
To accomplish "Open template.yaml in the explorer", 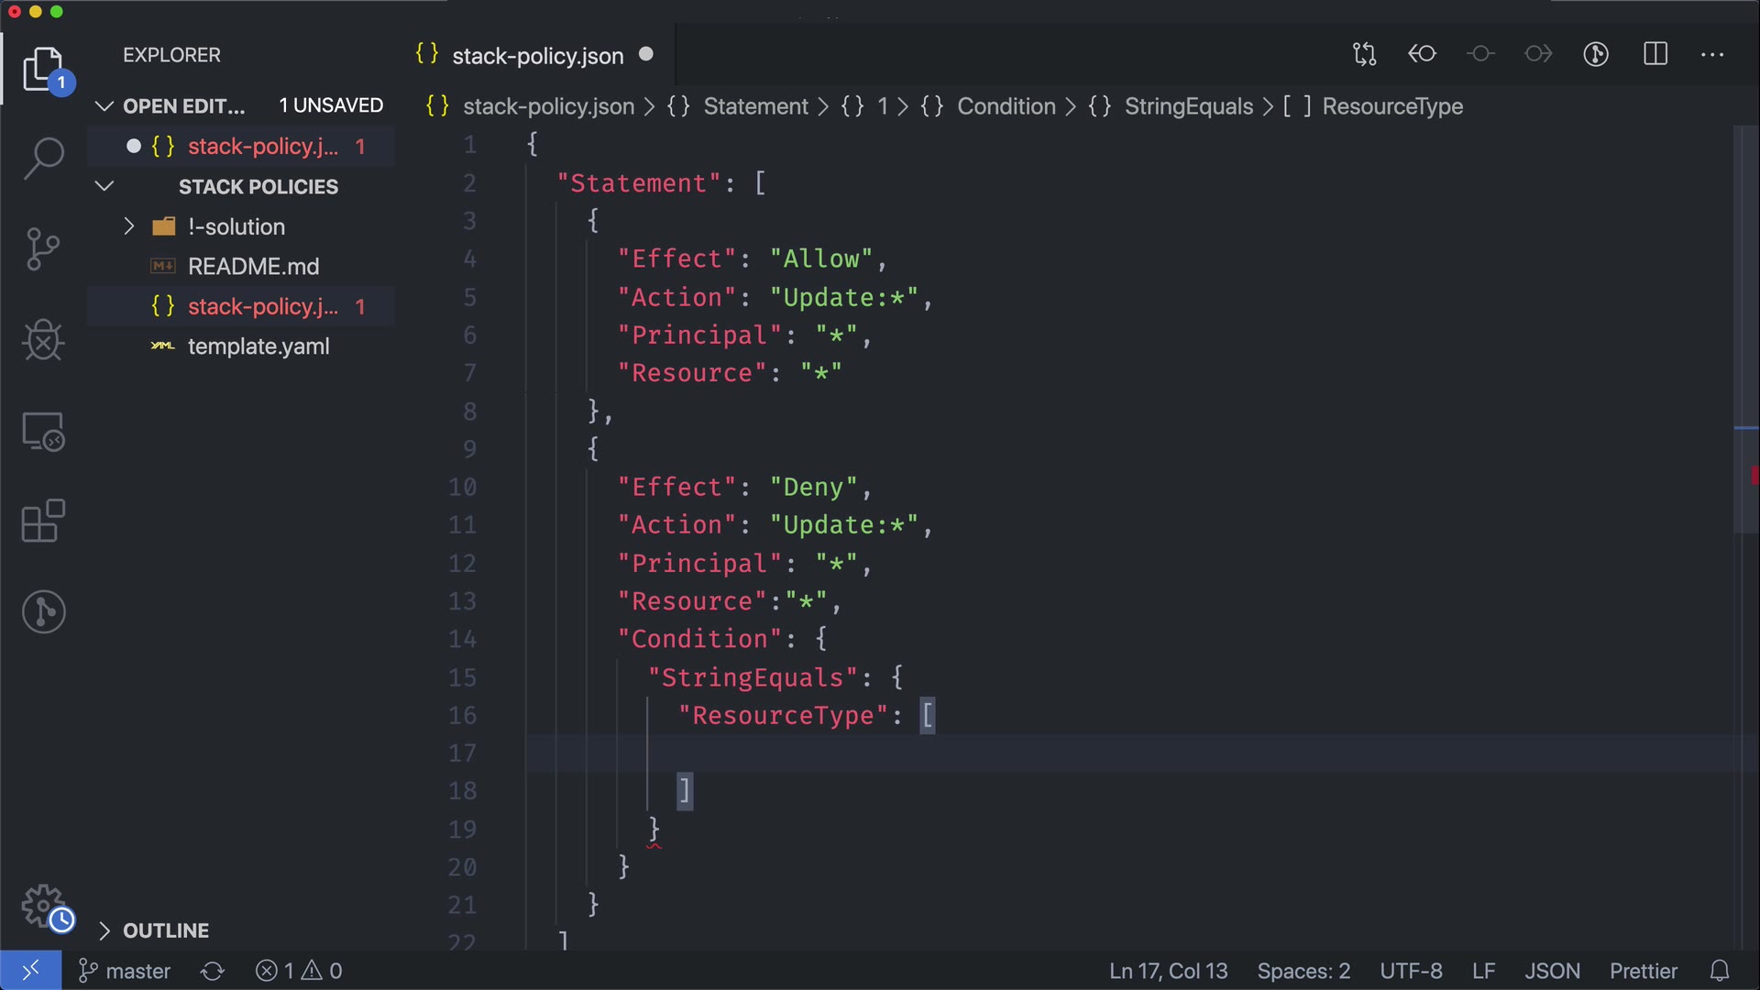I will tap(258, 346).
